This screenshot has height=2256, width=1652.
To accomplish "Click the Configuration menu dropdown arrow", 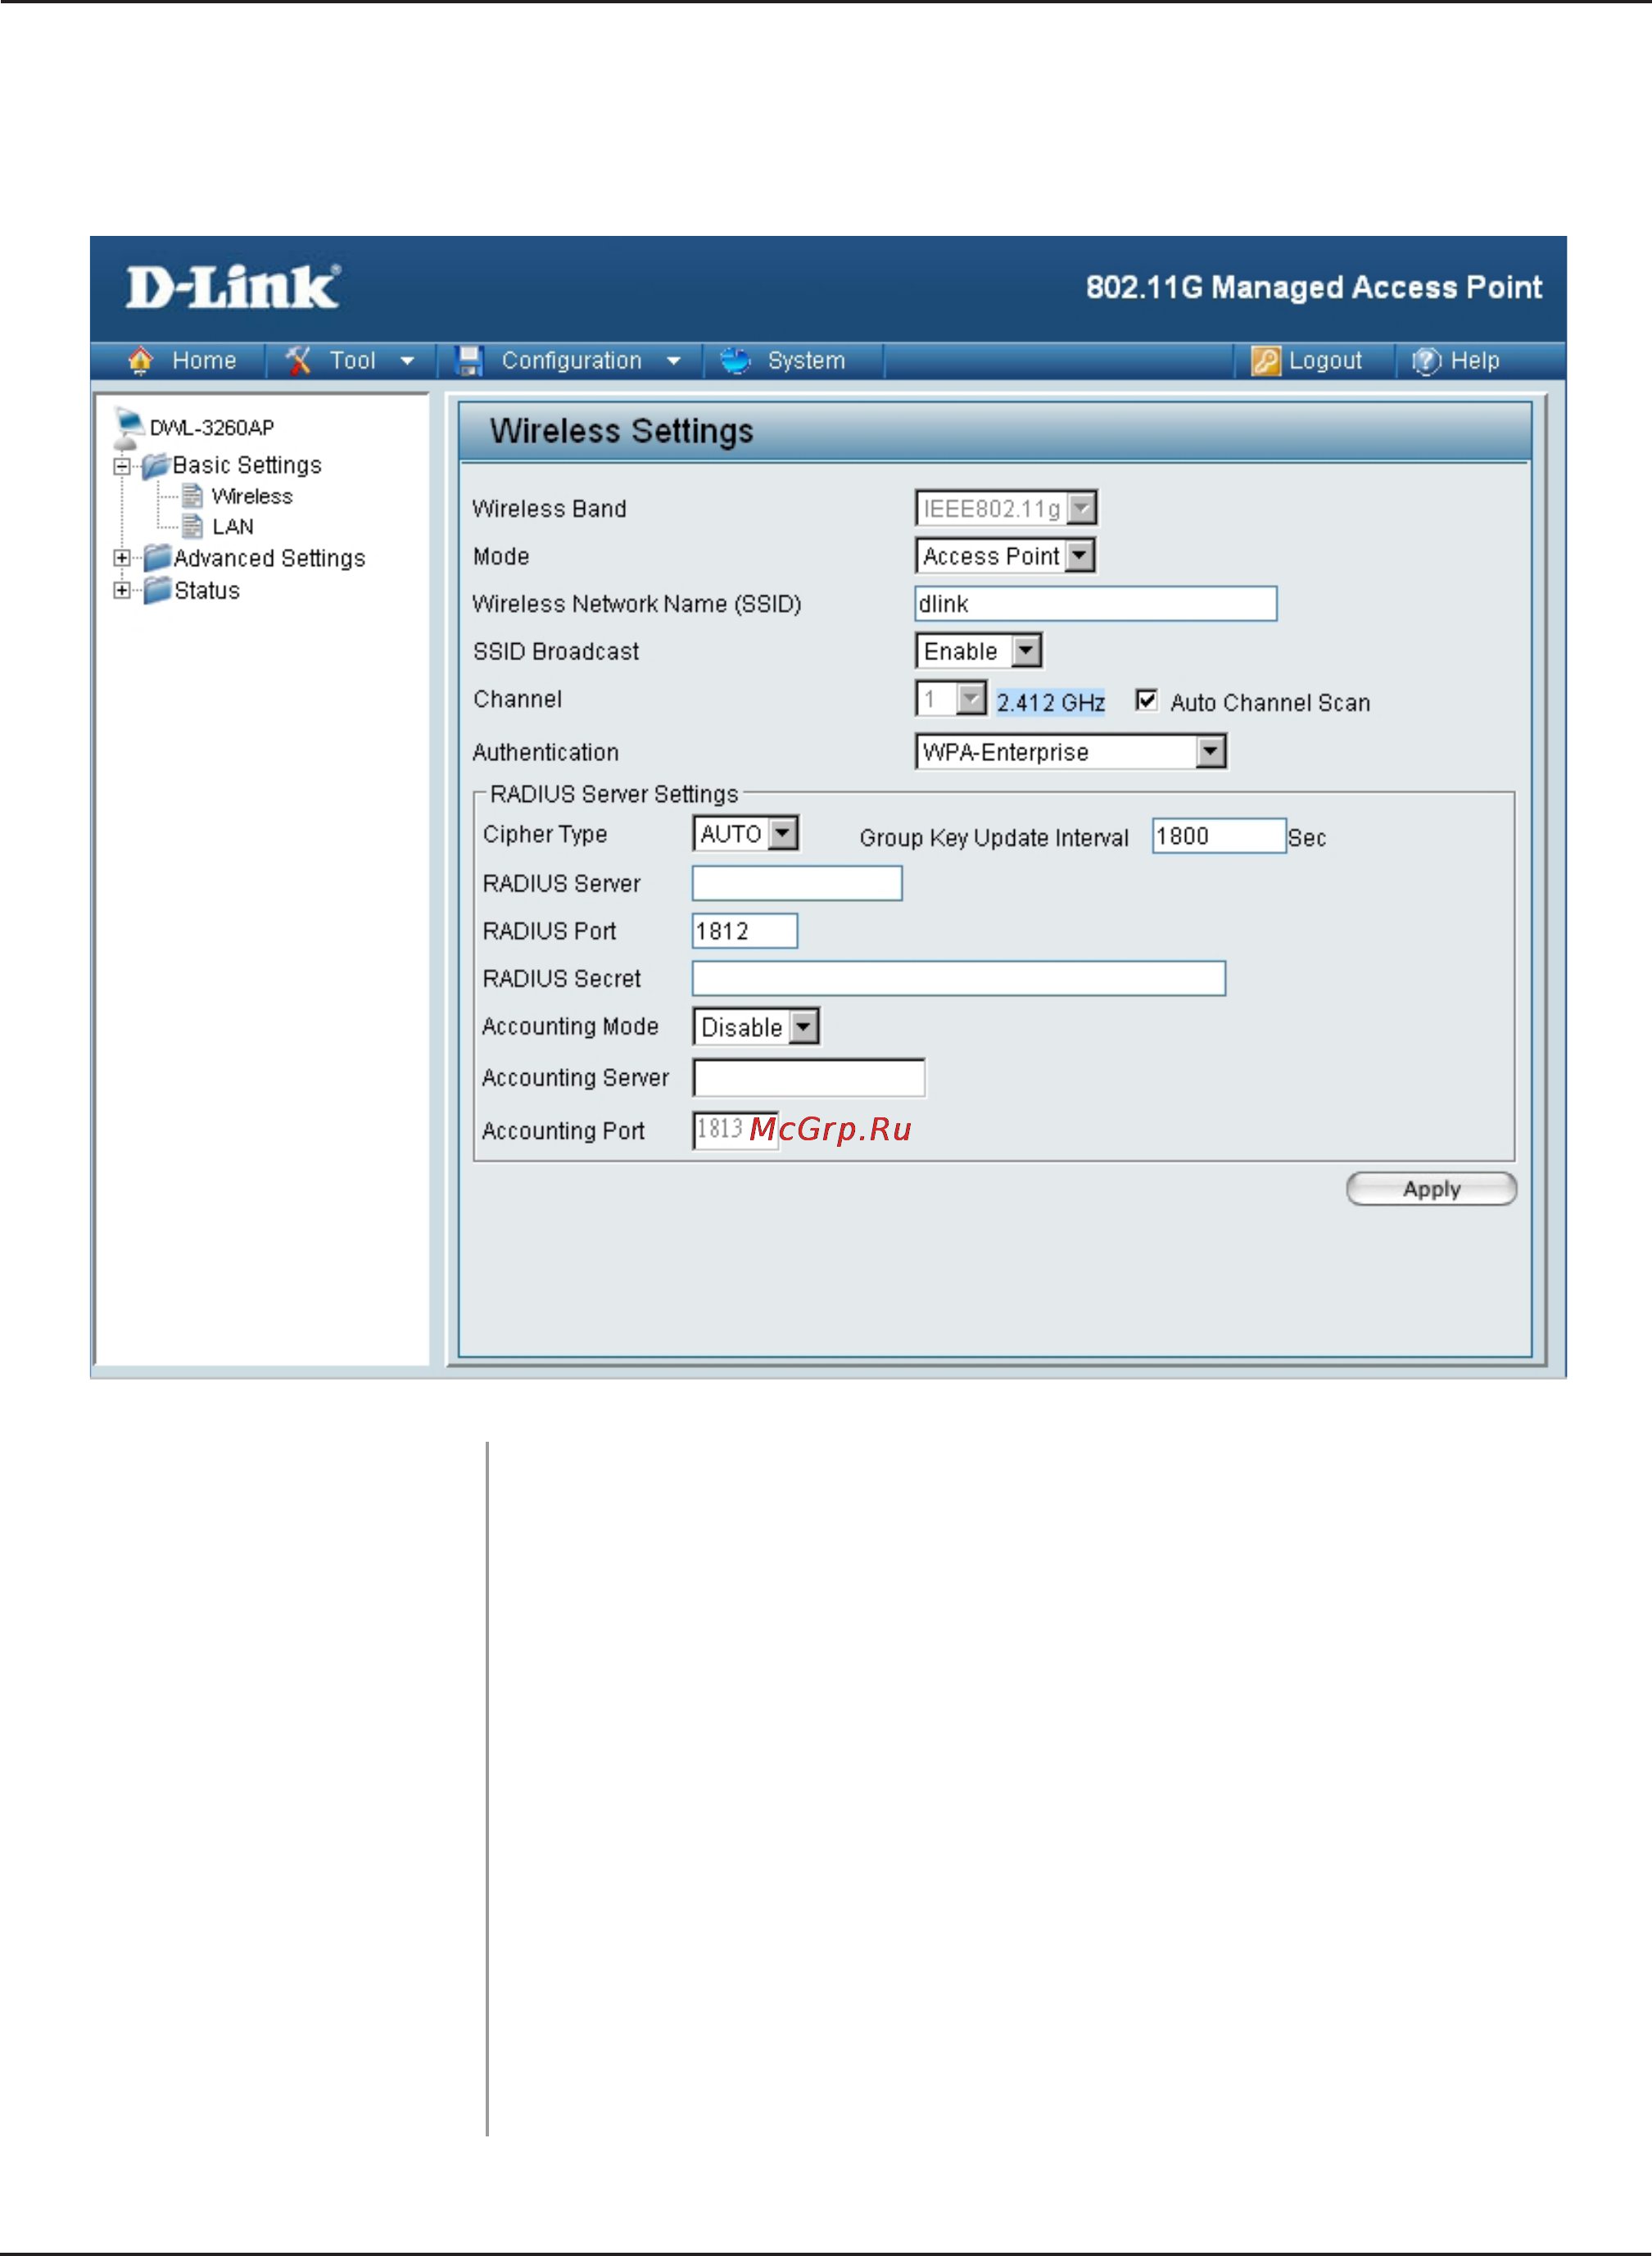I will (673, 361).
